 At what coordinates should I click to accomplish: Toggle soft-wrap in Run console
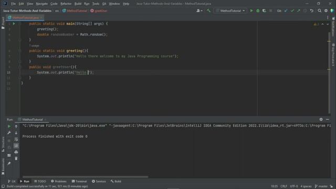16,139
